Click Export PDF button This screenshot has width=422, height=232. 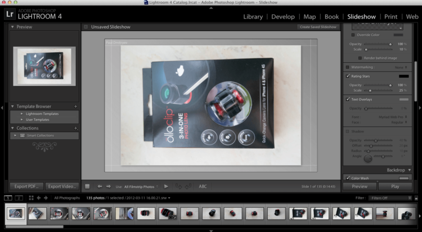click(26, 186)
